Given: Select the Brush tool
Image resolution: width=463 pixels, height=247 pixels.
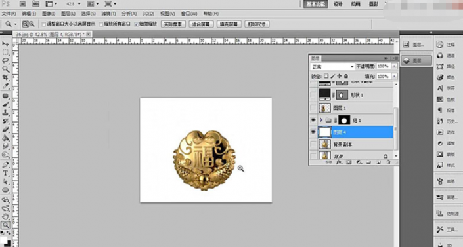Looking at the screenshot, I should (x=5, y=104).
